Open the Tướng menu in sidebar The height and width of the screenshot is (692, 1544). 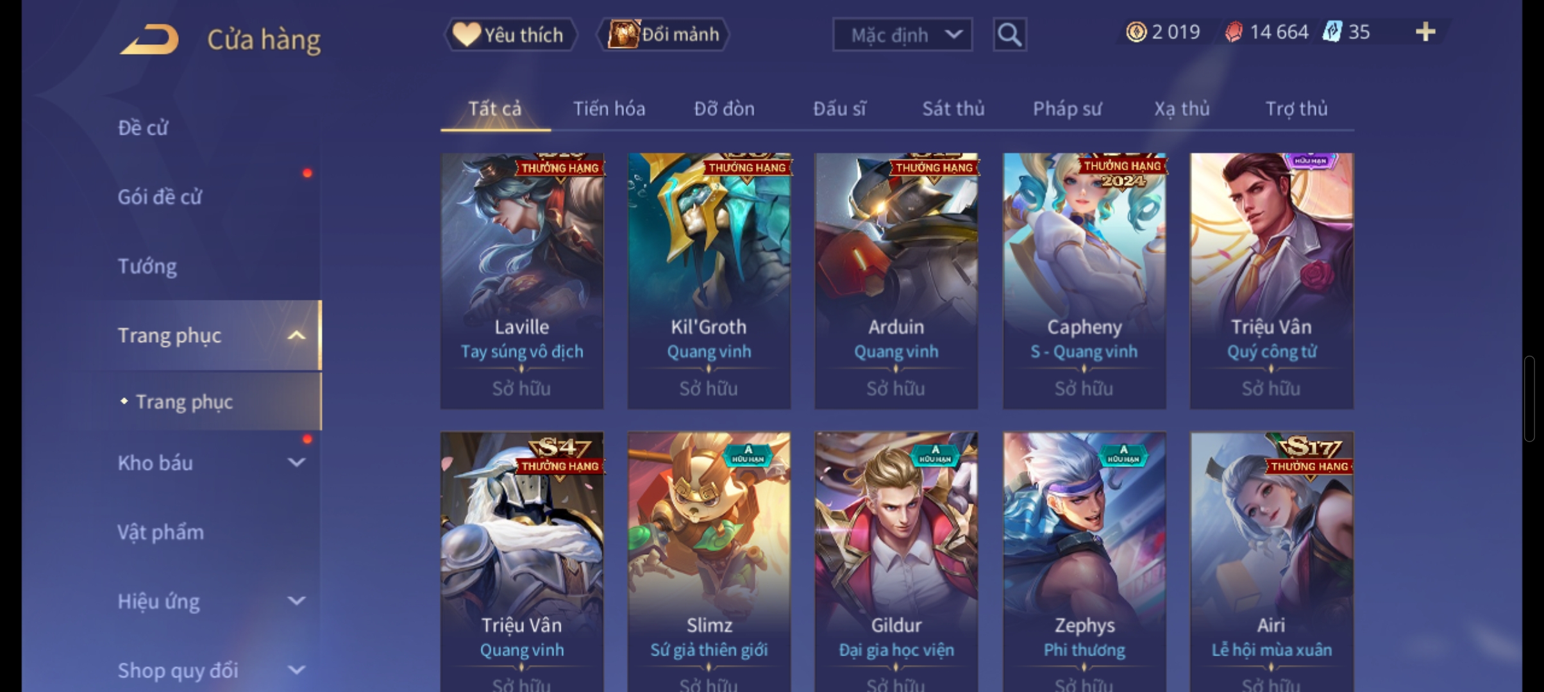[147, 266]
